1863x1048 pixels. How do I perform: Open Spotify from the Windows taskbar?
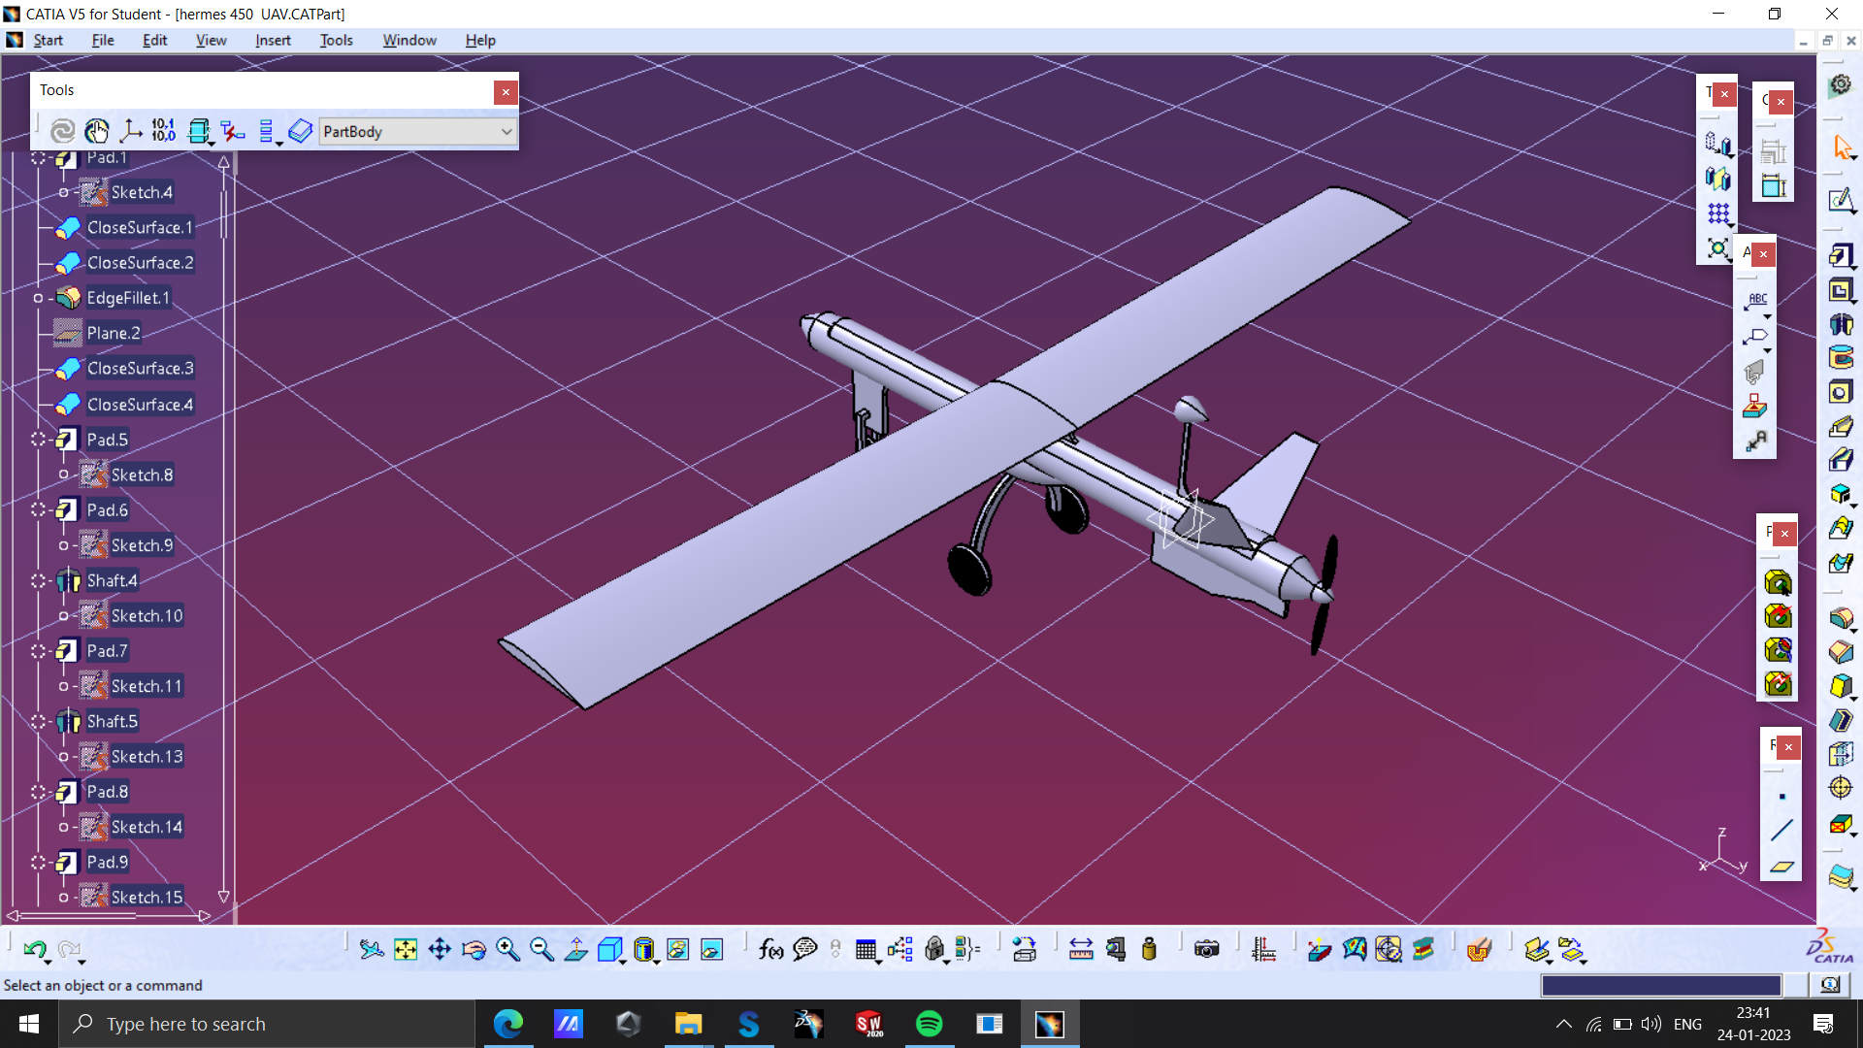click(930, 1023)
